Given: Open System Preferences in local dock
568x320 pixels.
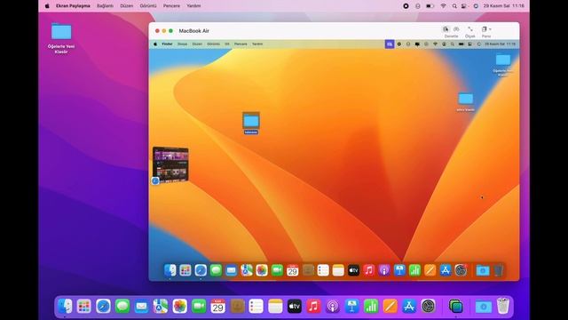Looking at the screenshot, I should pos(428,307).
